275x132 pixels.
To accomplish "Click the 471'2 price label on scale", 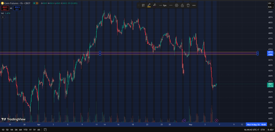I will (270, 52).
